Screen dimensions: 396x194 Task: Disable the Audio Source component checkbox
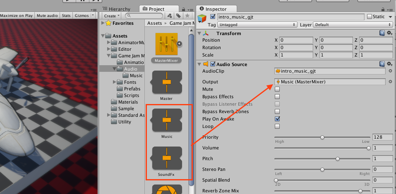213,64
